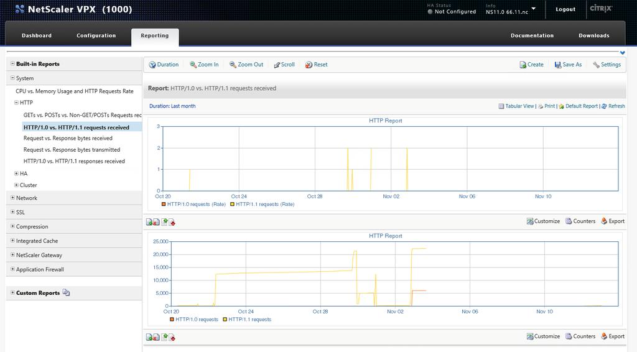The width and height of the screenshot is (637, 352).
Task: Open the Duration clock icon
Action: point(152,65)
